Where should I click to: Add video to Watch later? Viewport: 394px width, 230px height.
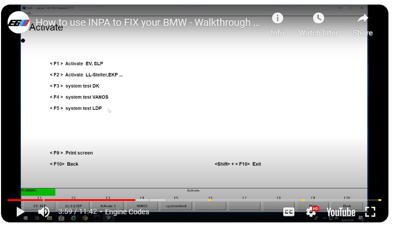click(x=318, y=18)
